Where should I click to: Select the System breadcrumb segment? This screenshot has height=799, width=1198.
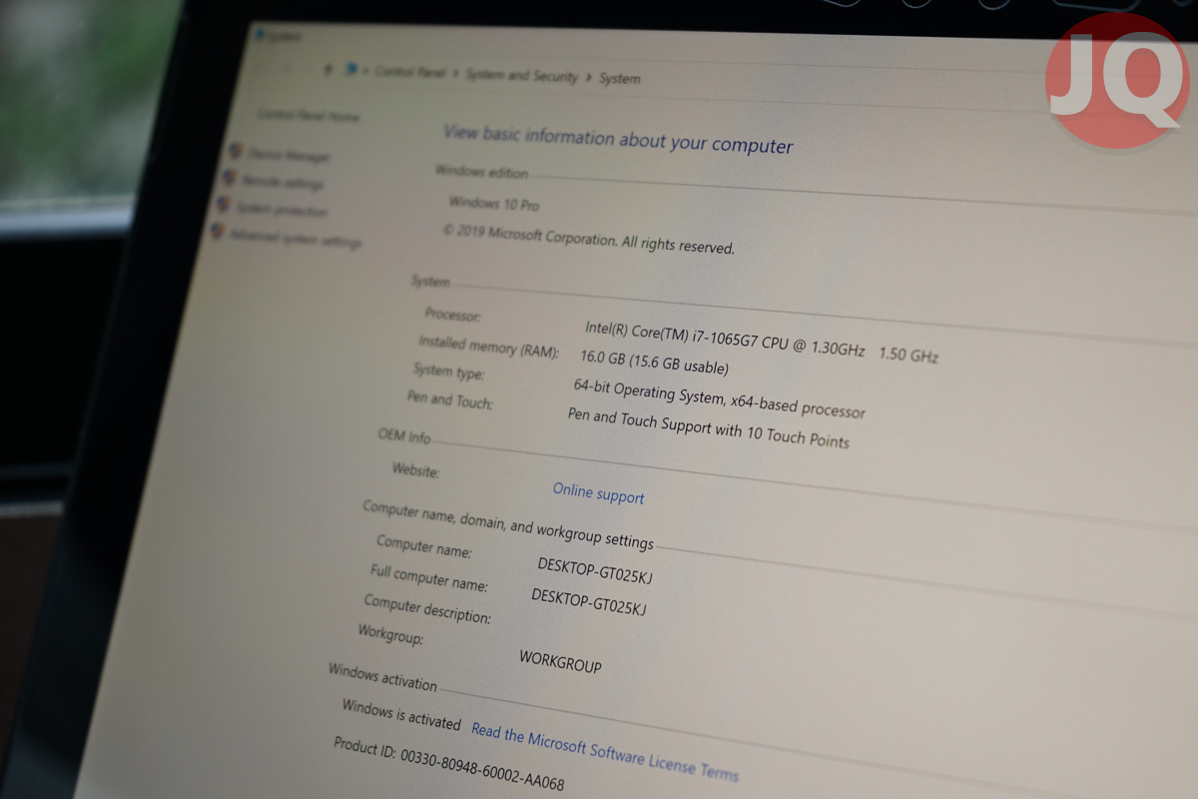620,79
